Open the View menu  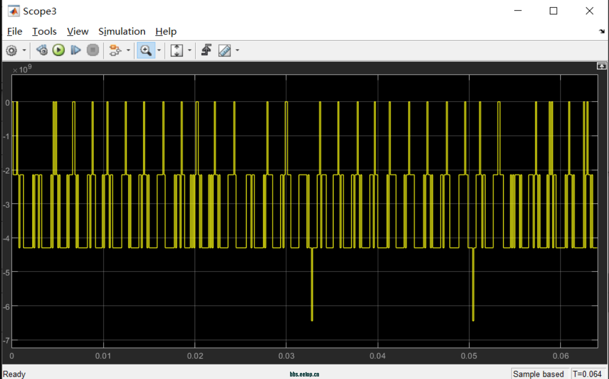[78, 31]
